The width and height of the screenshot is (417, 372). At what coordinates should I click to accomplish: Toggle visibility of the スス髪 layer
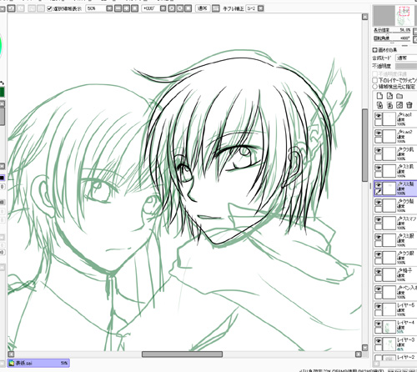point(378,185)
